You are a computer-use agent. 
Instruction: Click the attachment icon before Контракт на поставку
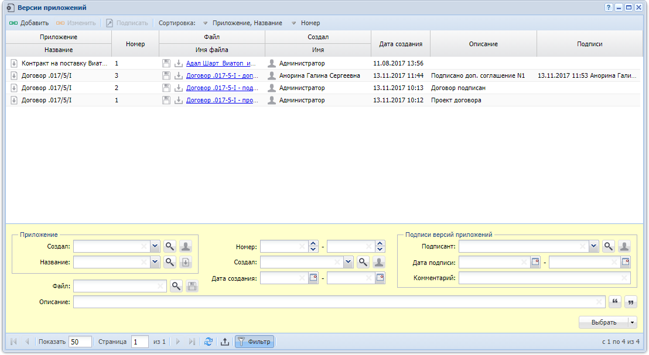point(13,63)
